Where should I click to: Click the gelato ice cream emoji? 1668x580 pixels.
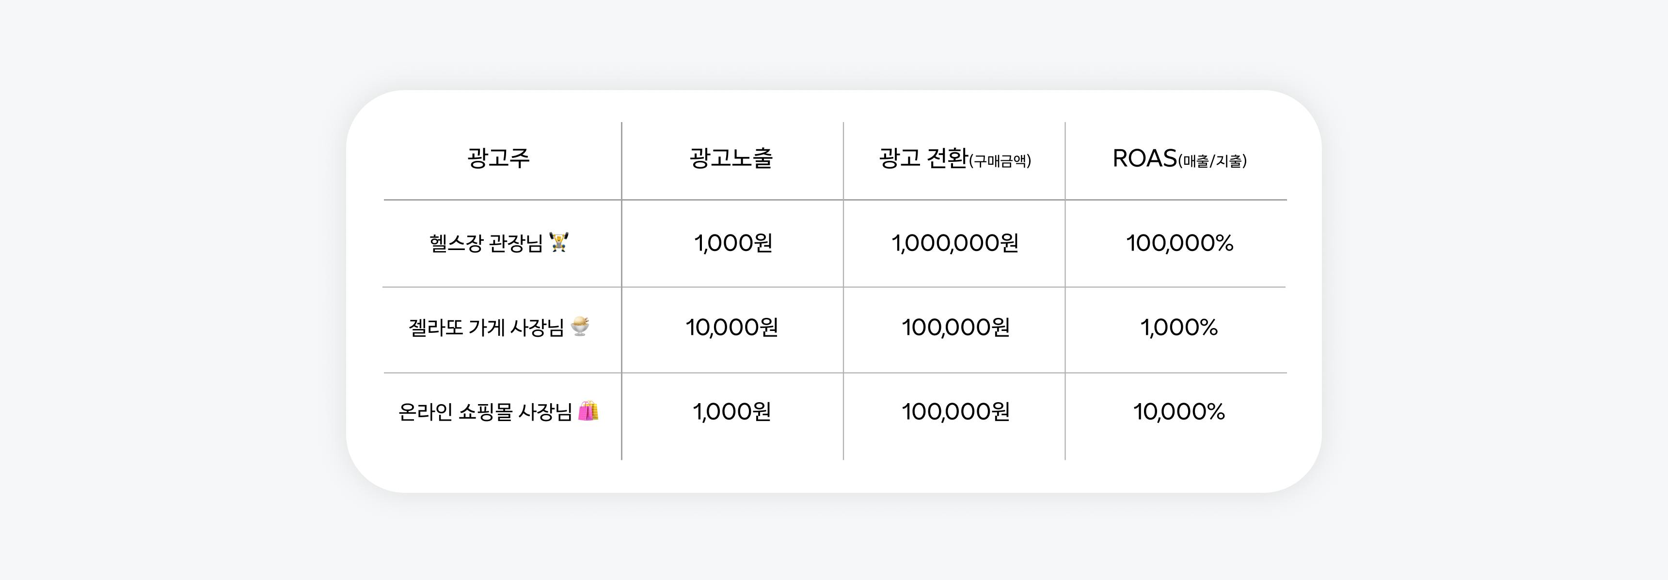(x=580, y=326)
